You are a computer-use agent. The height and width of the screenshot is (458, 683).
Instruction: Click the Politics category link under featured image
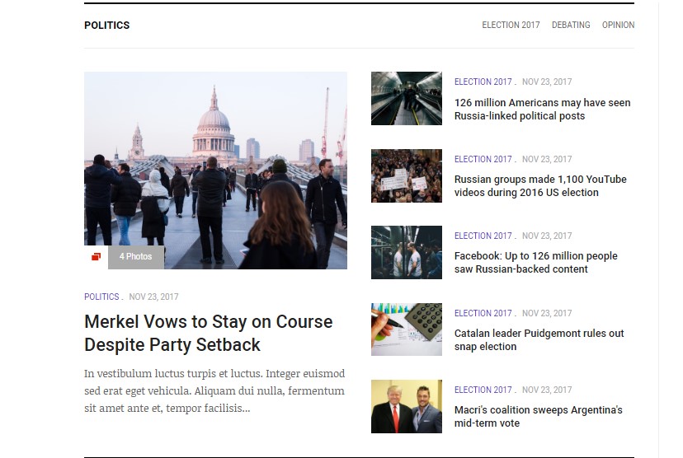click(101, 297)
